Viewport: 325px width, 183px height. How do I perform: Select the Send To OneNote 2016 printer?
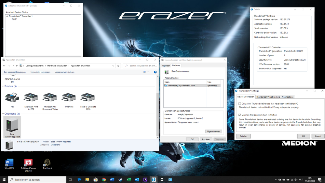(x=88, y=97)
